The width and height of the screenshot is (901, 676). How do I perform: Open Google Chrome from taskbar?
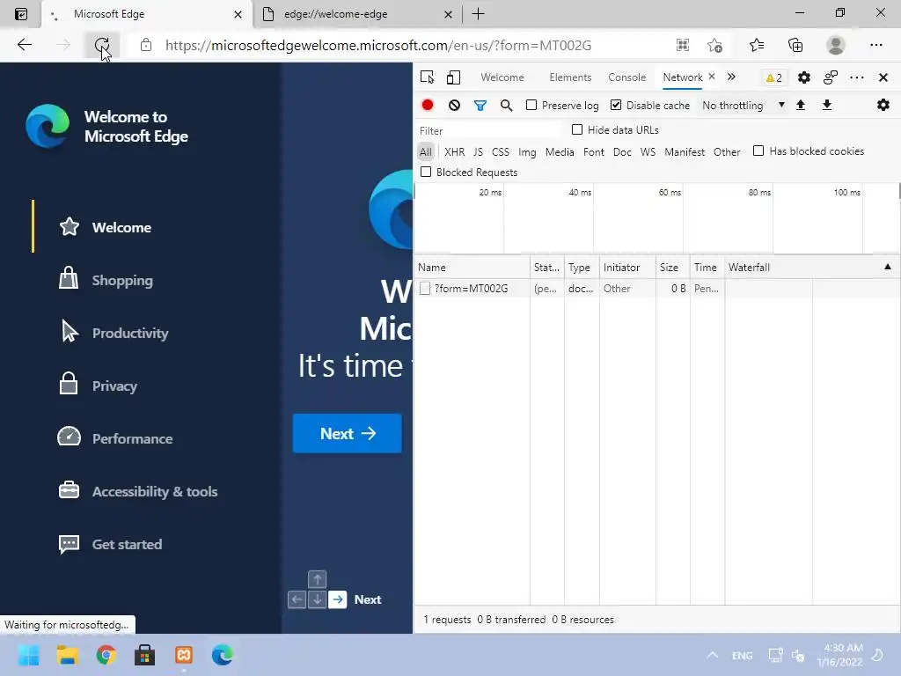pos(106,655)
